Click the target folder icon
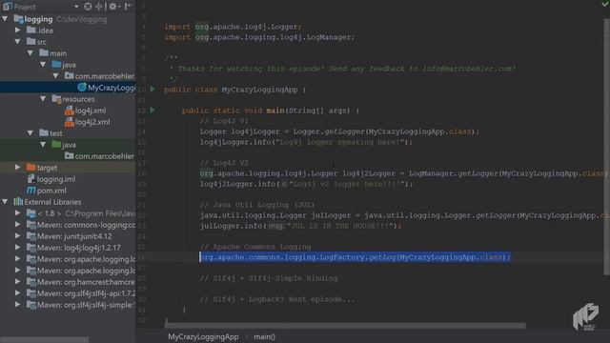Screen dimensions: 610x343 coord(30,168)
